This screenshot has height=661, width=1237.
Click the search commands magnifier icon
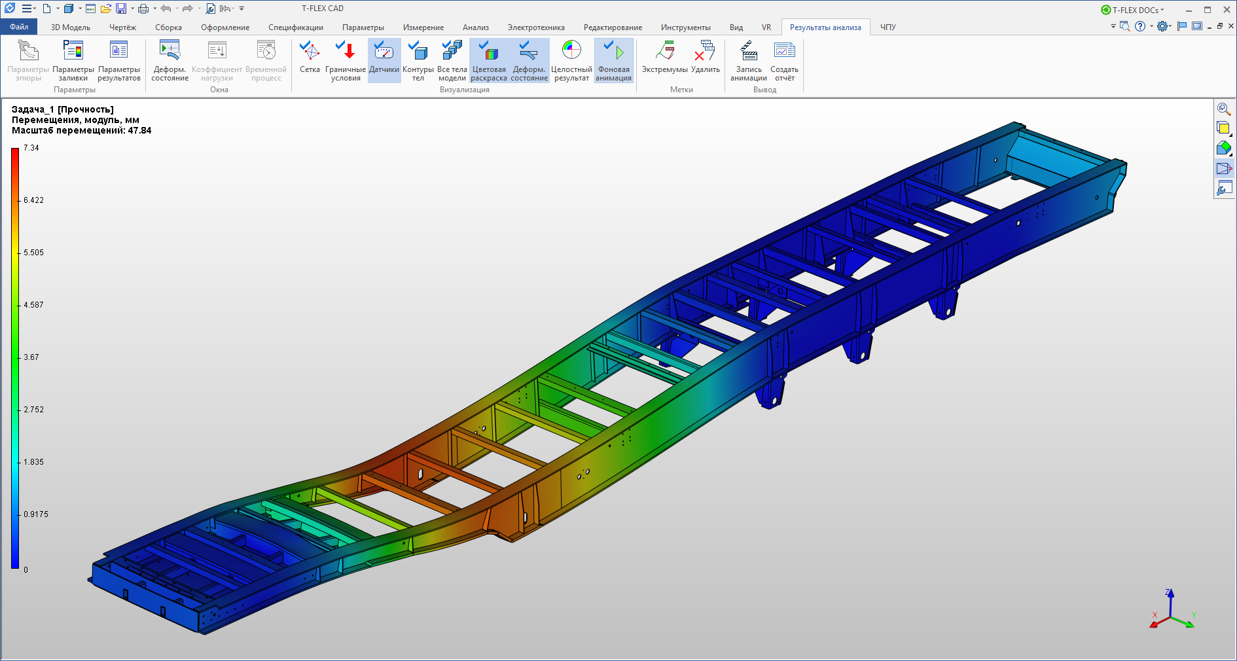(1125, 26)
